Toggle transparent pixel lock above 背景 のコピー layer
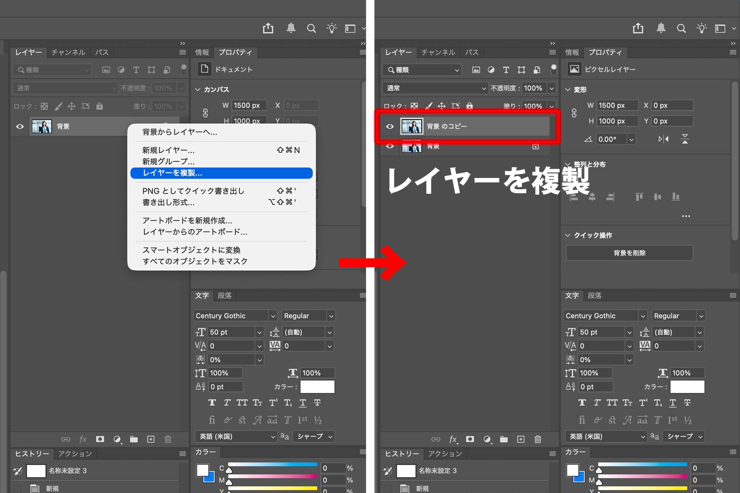Viewport: 740px width, 493px height. pos(414,106)
